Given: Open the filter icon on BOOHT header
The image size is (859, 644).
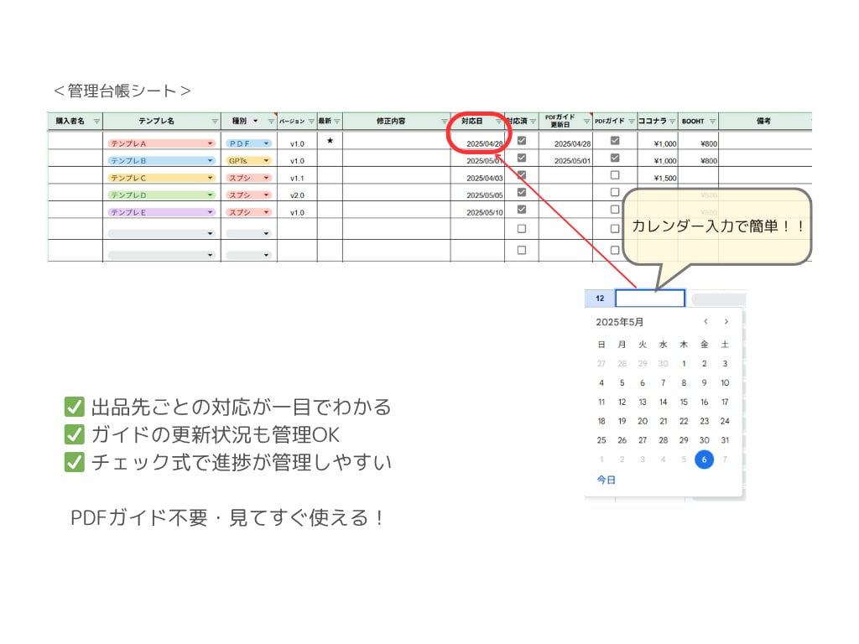Looking at the screenshot, I should tap(712, 122).
